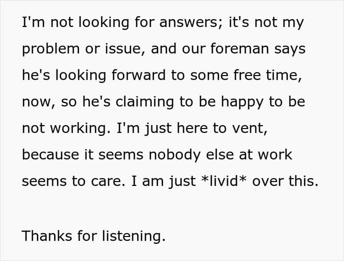Click the word "working."
Viewport: 344px width, 261px height.
tap(80, 129)
